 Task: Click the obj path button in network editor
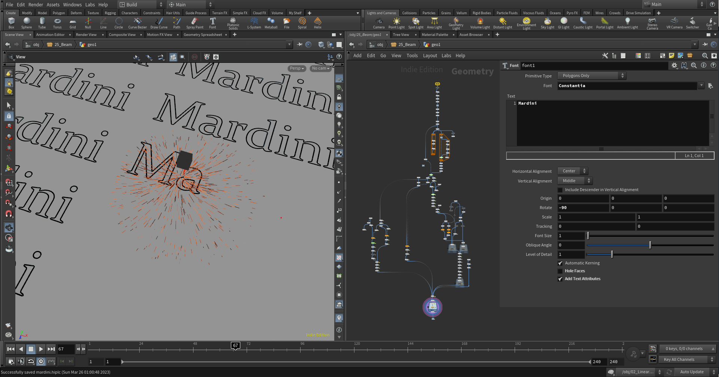377,45
